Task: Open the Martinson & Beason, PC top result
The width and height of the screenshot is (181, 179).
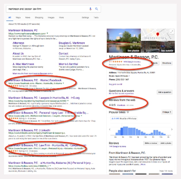Action: [23, 30]
